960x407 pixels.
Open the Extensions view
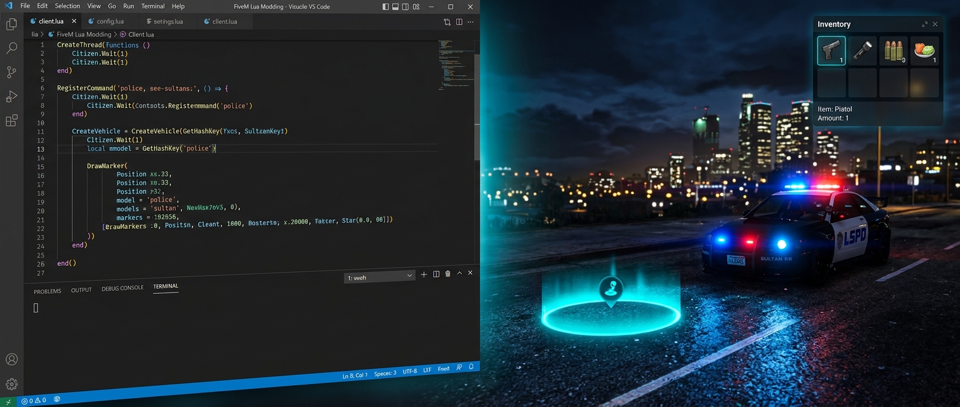(12, 121)
